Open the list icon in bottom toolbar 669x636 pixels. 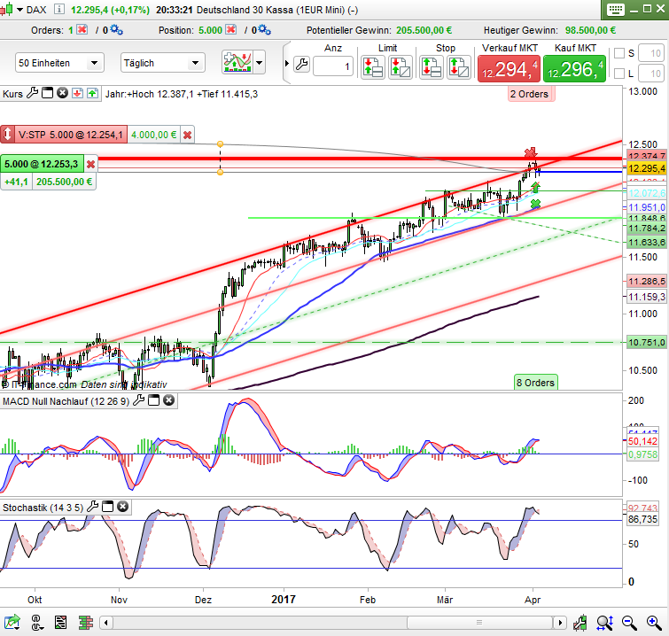(x=60, y=623)
